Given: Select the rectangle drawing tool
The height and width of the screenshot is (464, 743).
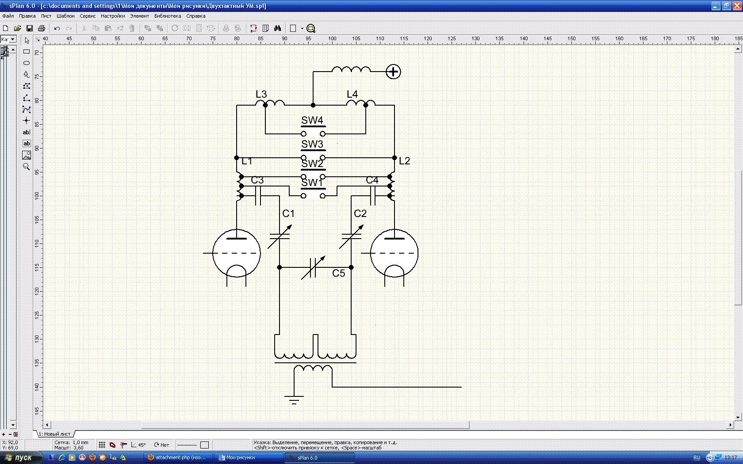Looking at the screenshot, I should (27, 52).
